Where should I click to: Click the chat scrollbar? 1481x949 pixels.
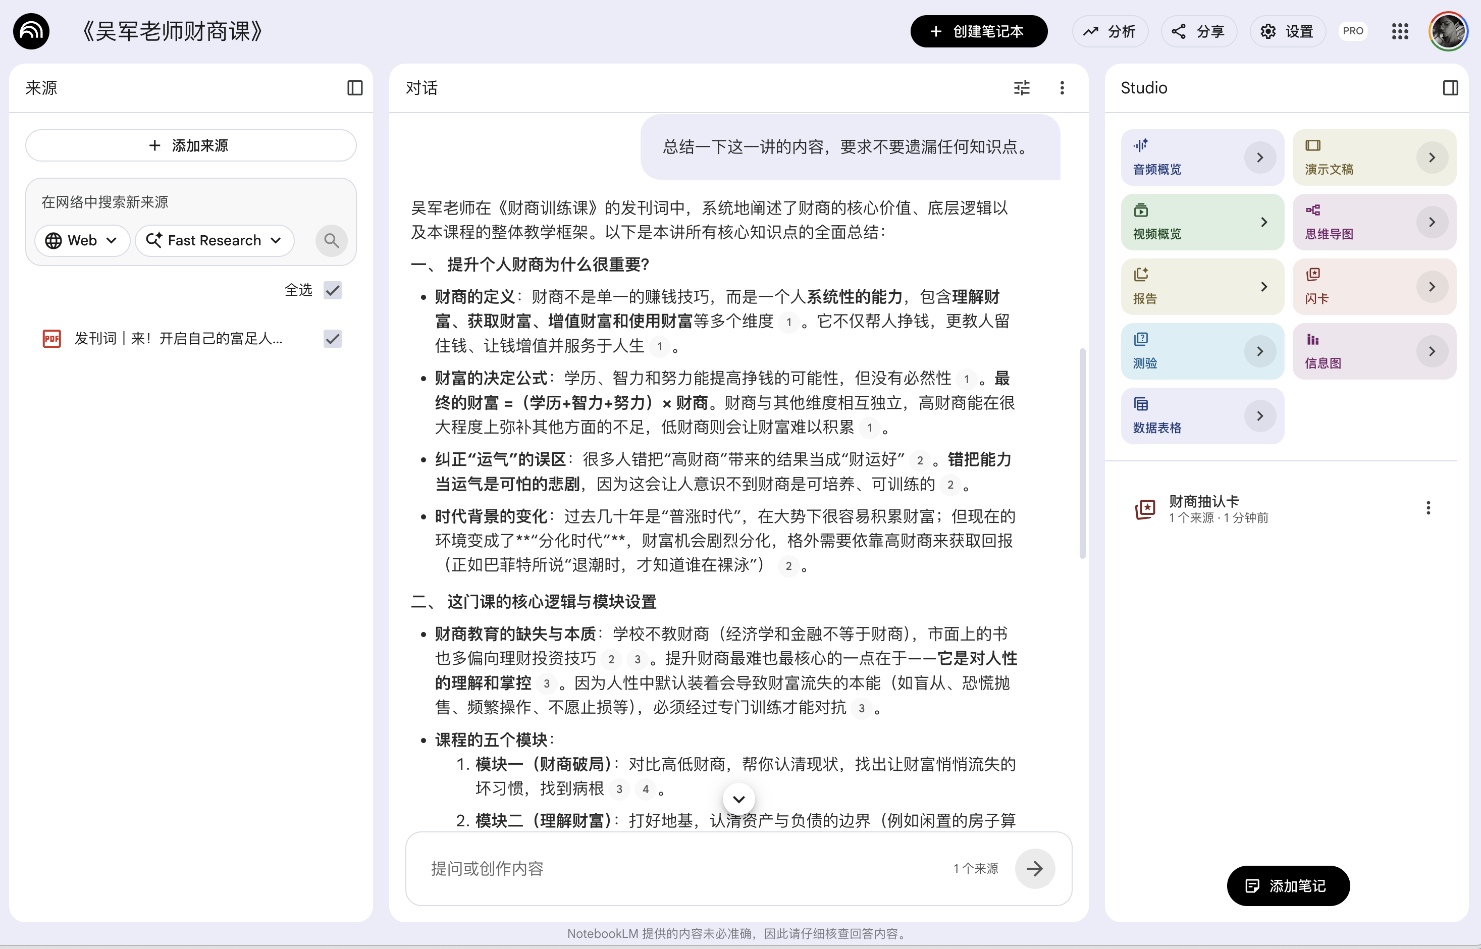coord(1082,453)
